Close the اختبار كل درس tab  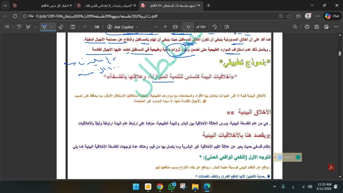[x=71, y=5]
